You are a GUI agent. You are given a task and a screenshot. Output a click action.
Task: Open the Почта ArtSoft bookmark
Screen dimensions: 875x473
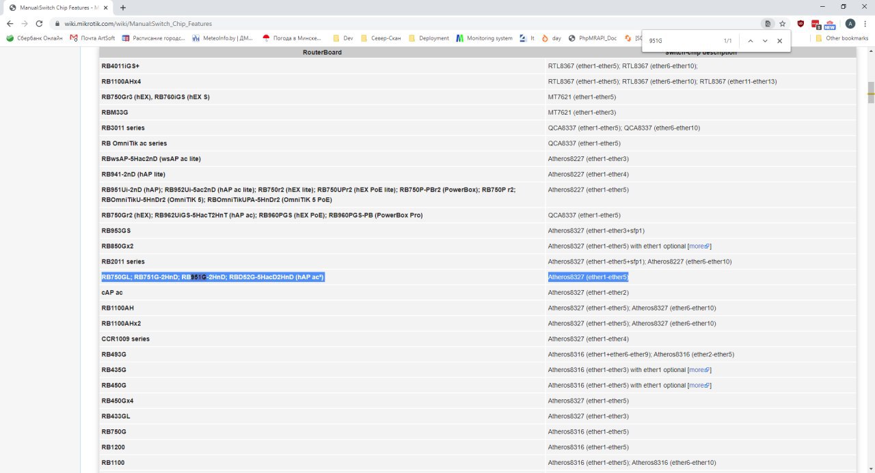click(x=92, y=38)
